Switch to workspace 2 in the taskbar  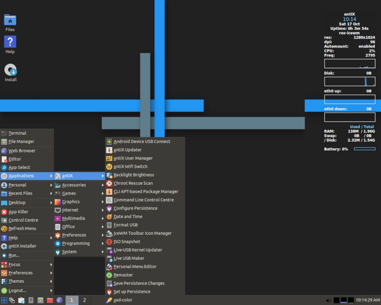84,300
